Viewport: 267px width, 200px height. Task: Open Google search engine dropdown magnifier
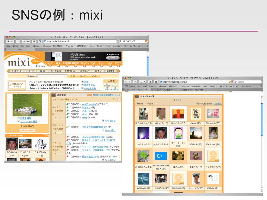point(235,82)
